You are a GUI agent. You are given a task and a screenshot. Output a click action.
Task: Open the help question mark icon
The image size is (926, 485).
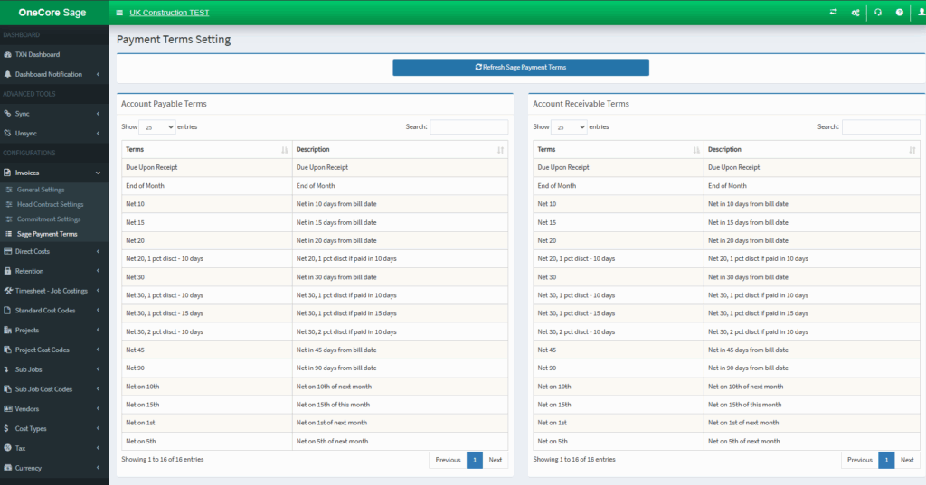point(900,12)
